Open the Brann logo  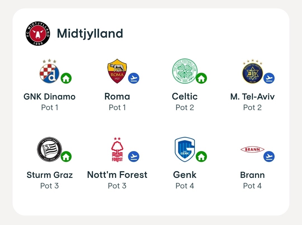pos(252,149)
